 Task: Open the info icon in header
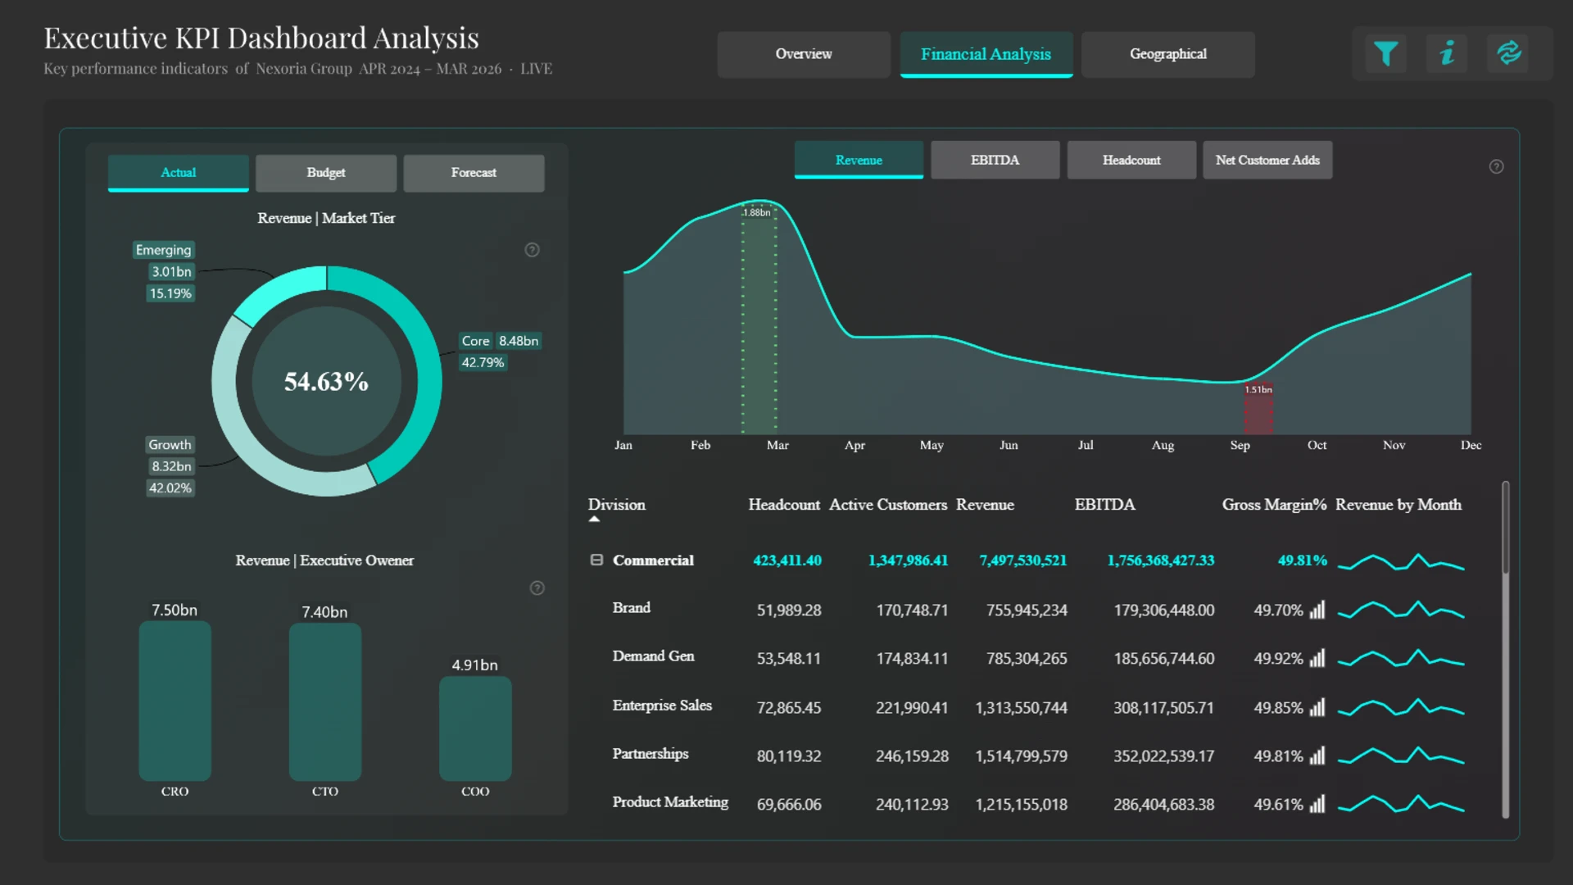tap(1447, 54)
